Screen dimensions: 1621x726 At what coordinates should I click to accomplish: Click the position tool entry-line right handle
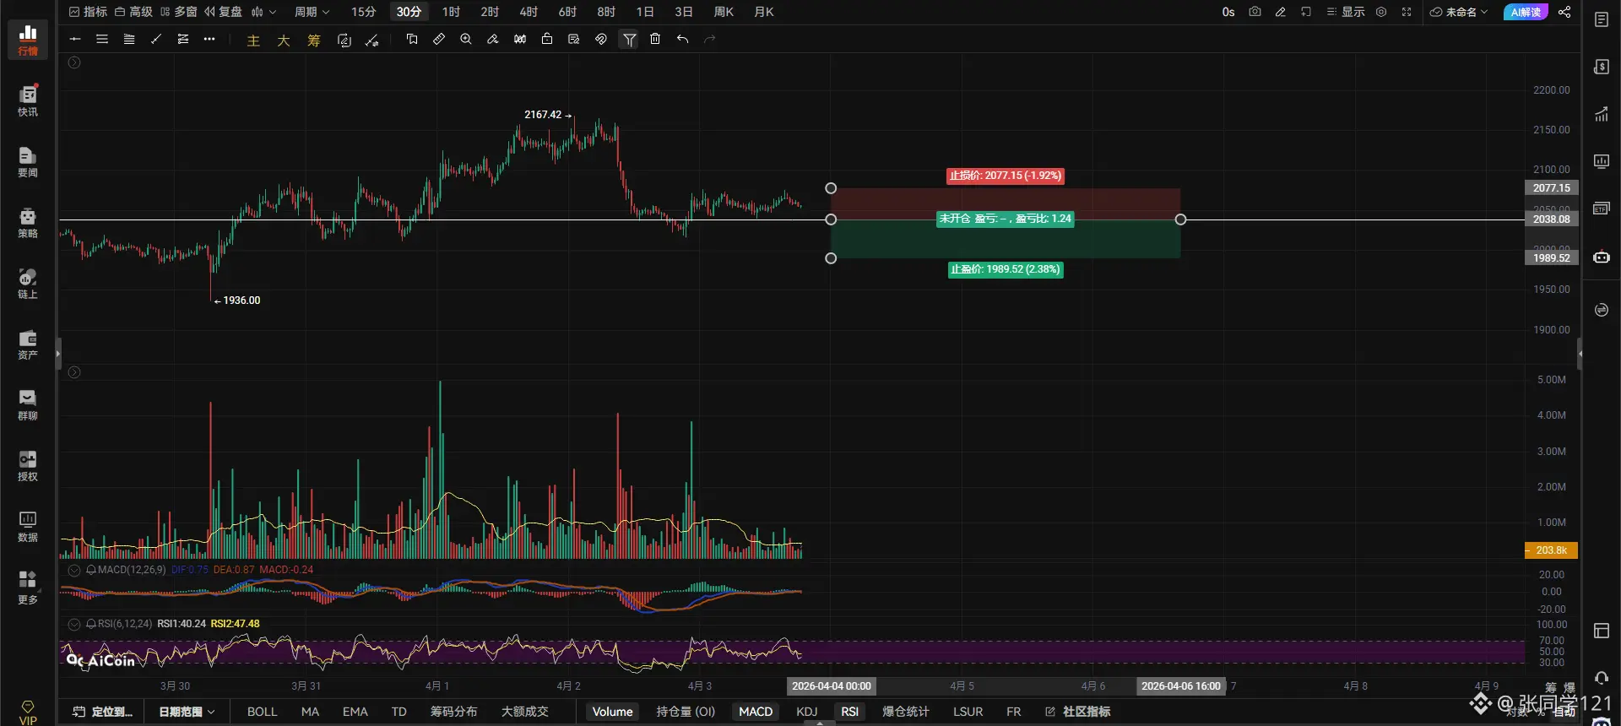1180,219
